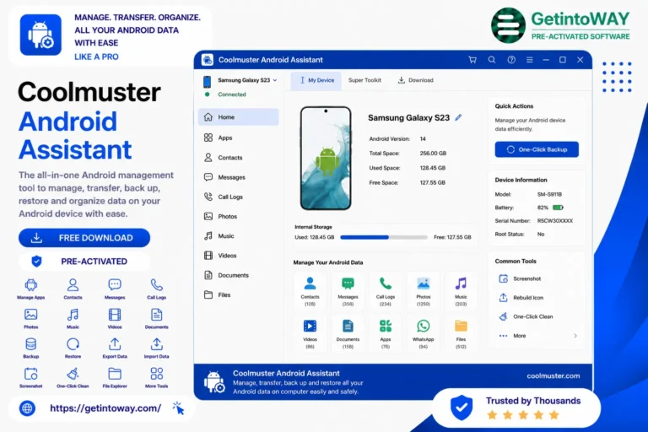Image resolution: width=648 pixels, height=432 pixels.
Task: Click the Manage Apps icon in promo grid
Action: [31, 285]
